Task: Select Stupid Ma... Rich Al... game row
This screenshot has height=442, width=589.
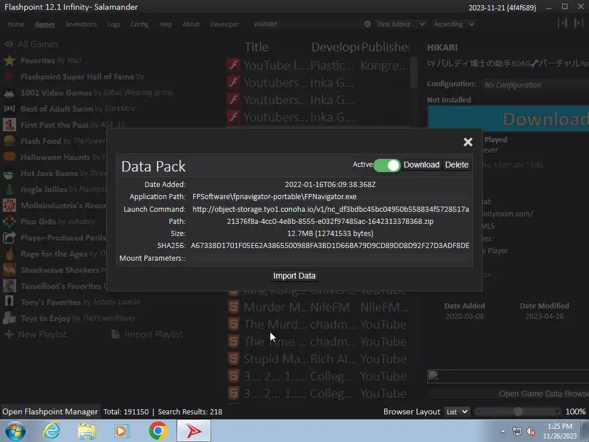Action: click(318, 359)
